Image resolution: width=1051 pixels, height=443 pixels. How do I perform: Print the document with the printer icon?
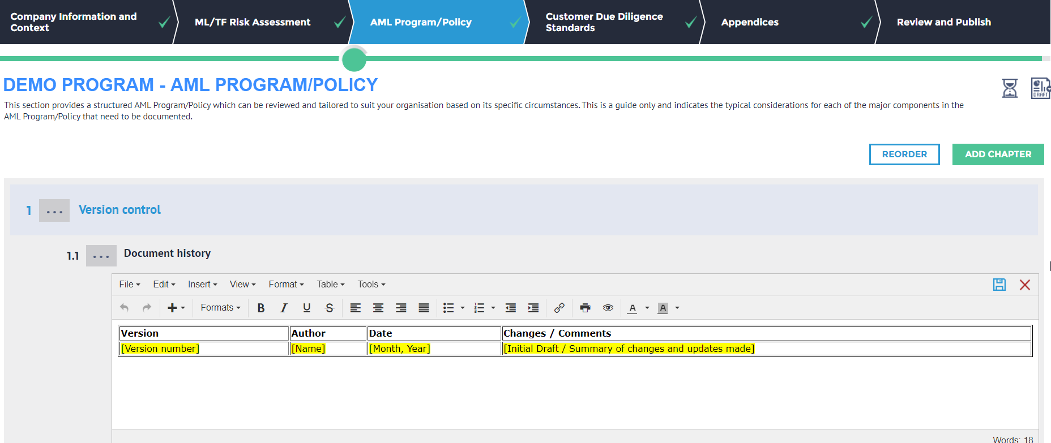586,308
